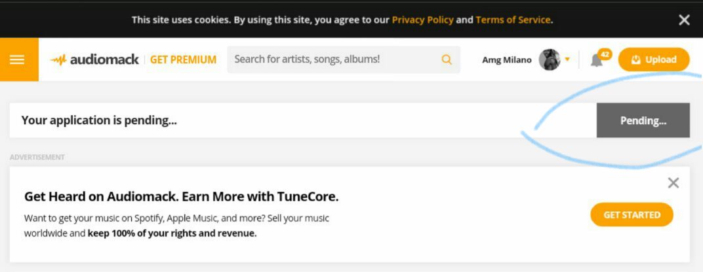Expand the account dropdown arrow
The width and height of the screenshot is (703, 272).
[567, 59]
